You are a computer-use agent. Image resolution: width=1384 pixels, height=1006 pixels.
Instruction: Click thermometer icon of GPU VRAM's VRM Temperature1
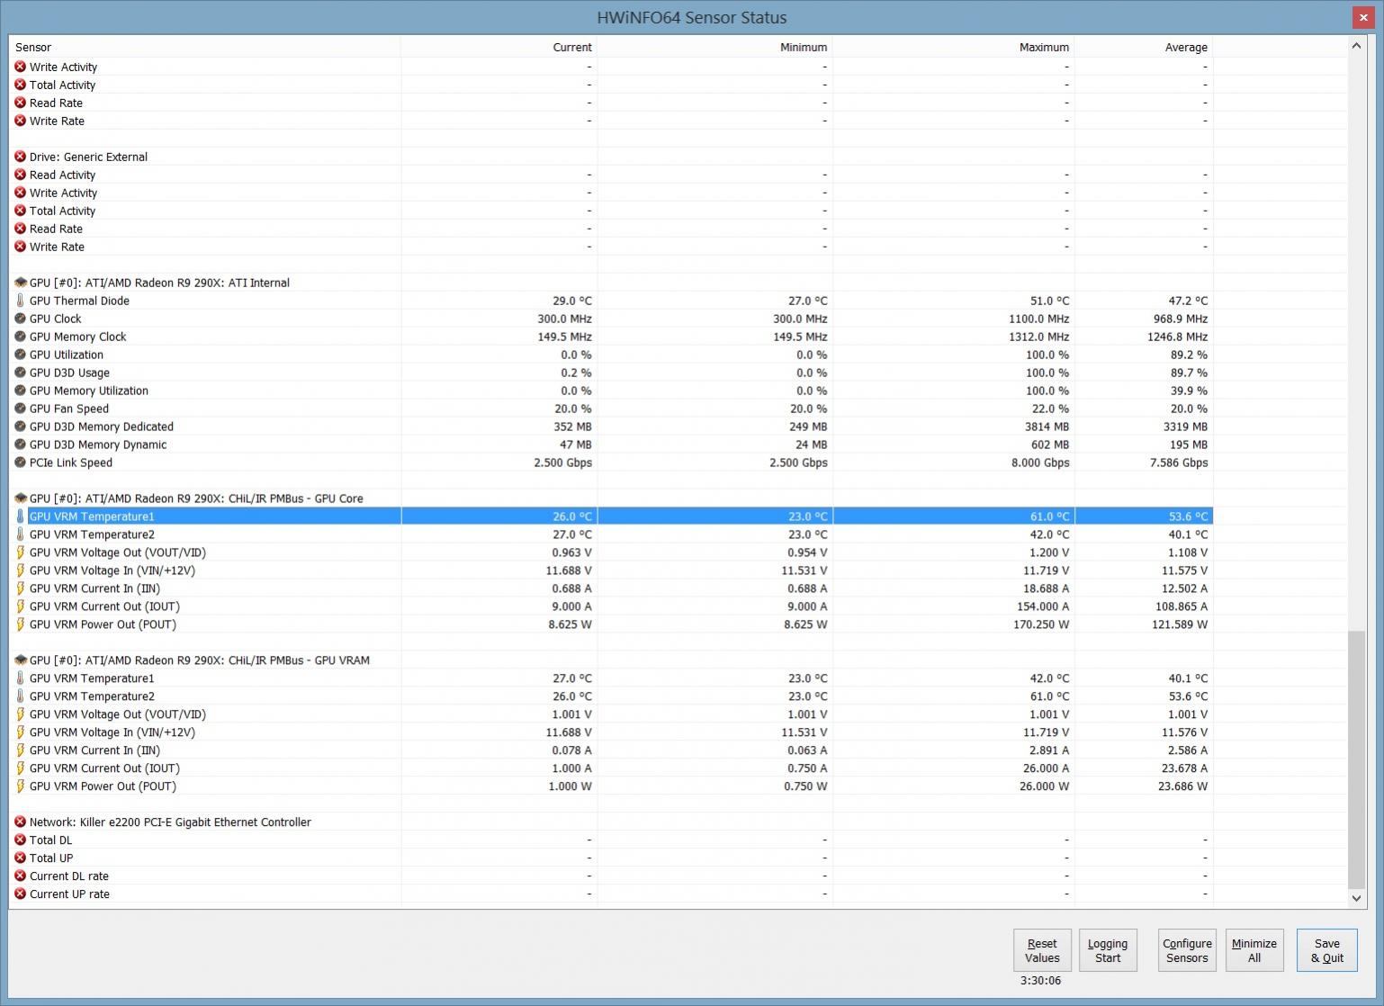tap(20, 678)
